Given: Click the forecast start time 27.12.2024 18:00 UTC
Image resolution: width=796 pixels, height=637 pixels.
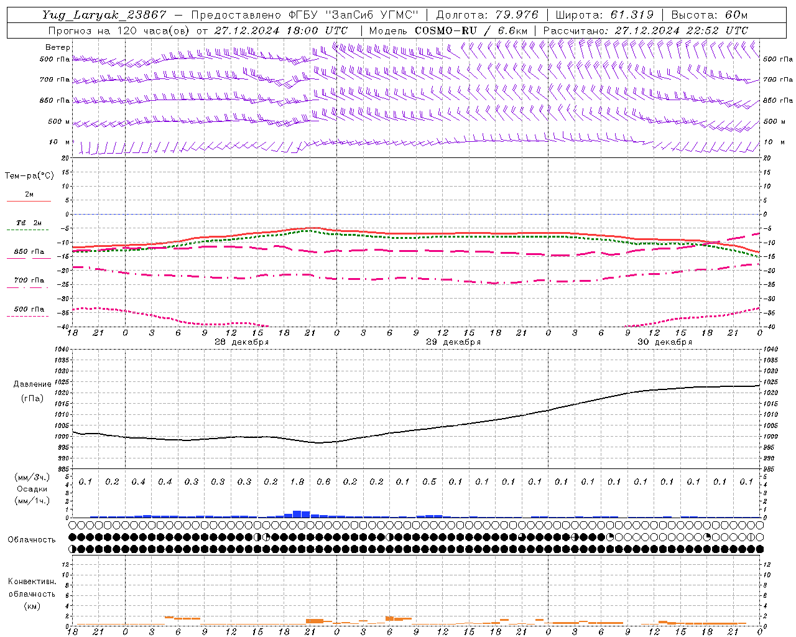Looking at the screenshot, I should click(280, 30).
